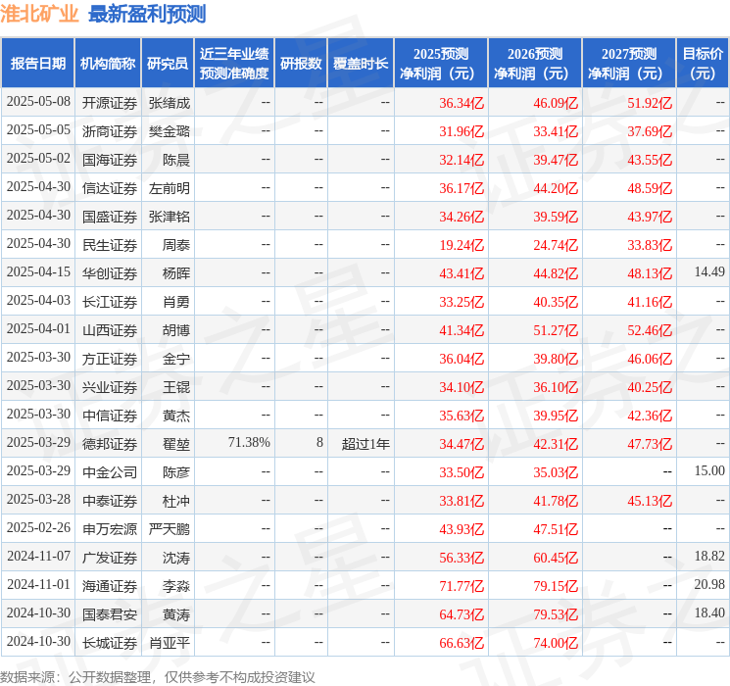Screen dimensions: 730x686
Task: Select value 71.77亿 for 海通证券
Action: pos(462,585)
